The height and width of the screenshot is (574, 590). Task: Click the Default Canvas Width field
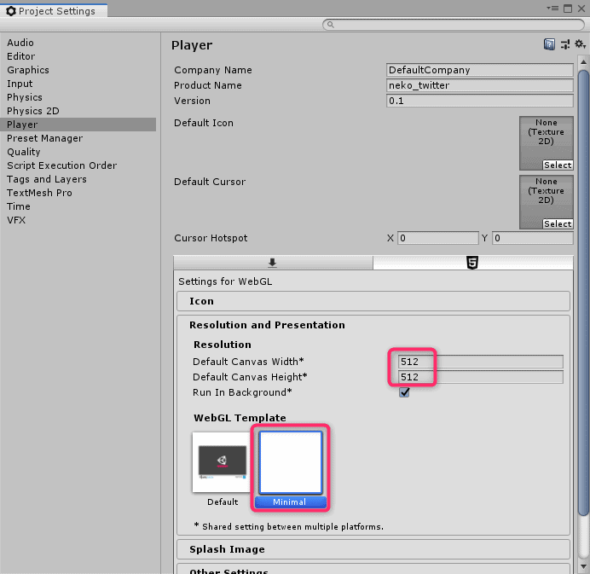coord(474,362)
